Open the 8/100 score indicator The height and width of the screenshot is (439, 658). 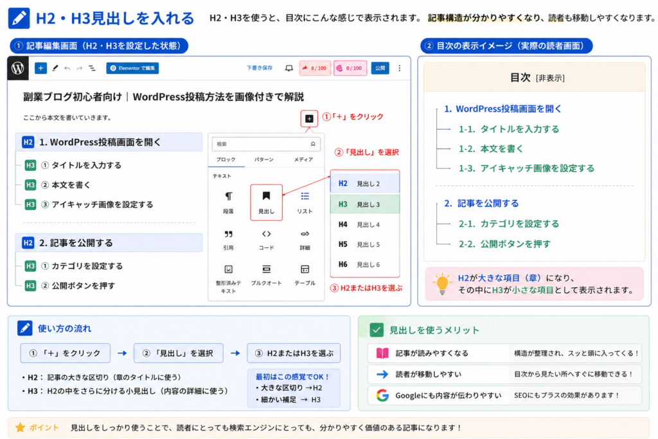[315, 68]
